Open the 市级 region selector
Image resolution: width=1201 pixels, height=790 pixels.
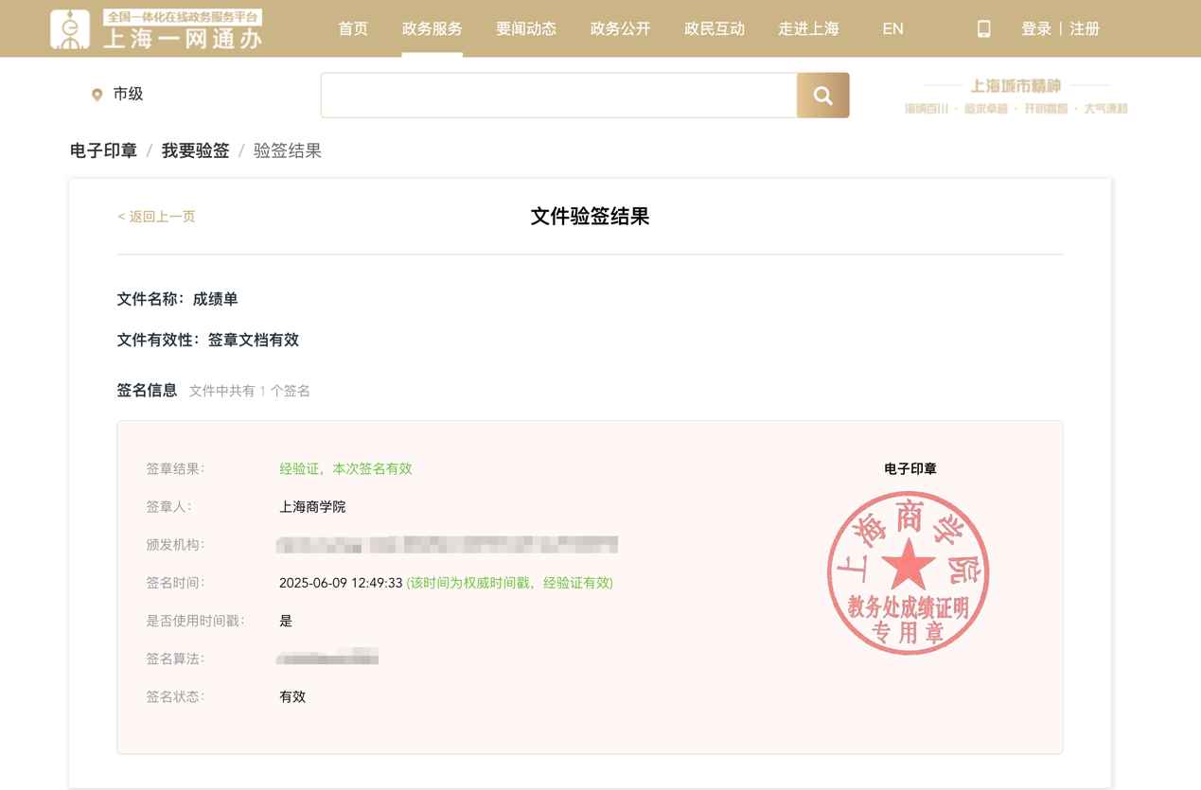click(x=128, y=94)
